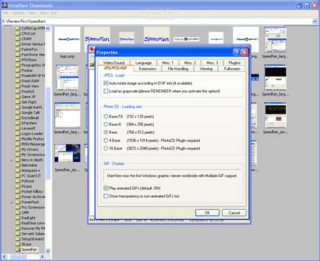This screenshot has width=320, height=261.
Task: Select the Google Earth folder icon
Action: 18,108
